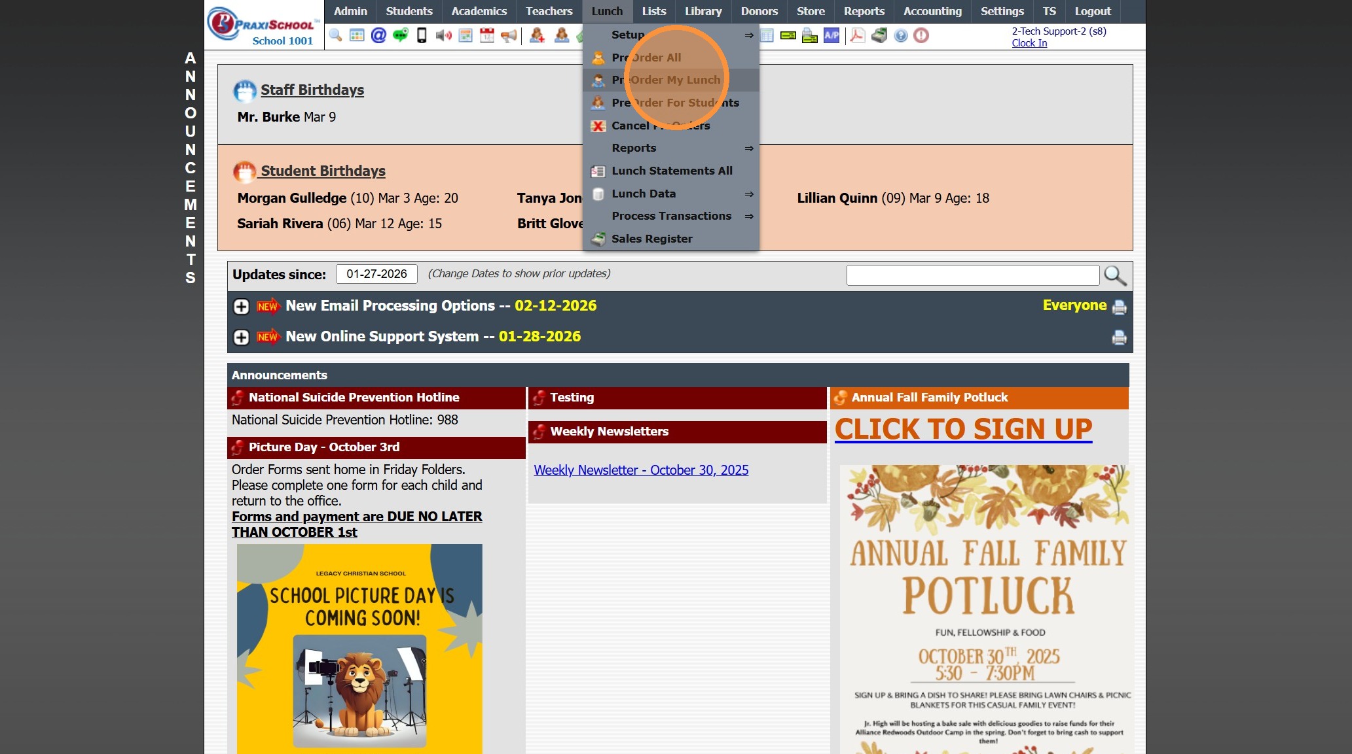Click the Updates since date field

click(376, 274)
